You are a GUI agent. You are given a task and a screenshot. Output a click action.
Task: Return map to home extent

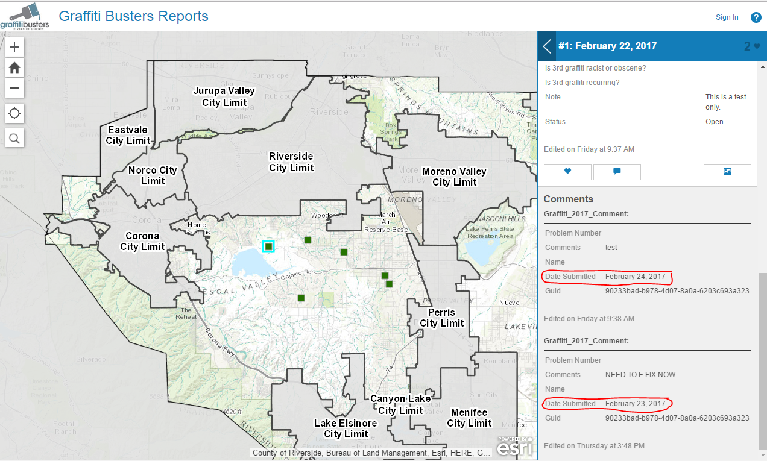[x=14, y=67]
